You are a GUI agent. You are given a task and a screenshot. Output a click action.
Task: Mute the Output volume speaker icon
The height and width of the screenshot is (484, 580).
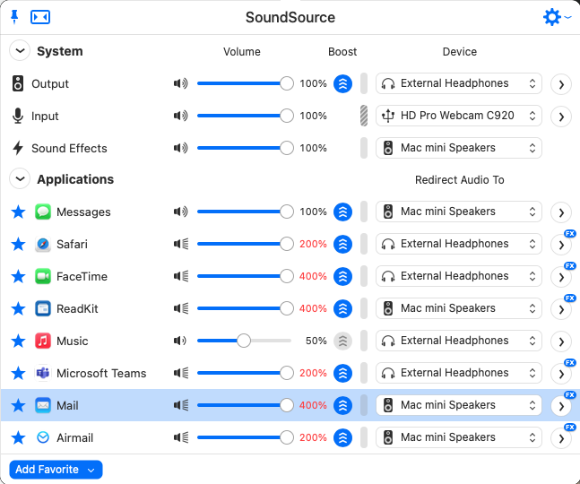181,84
